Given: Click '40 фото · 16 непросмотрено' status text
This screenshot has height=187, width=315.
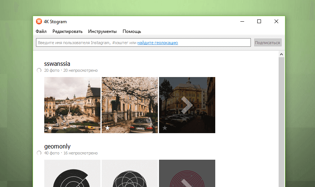Looking at the screenshot, I should pyautogui.click(x=71, y=153).
